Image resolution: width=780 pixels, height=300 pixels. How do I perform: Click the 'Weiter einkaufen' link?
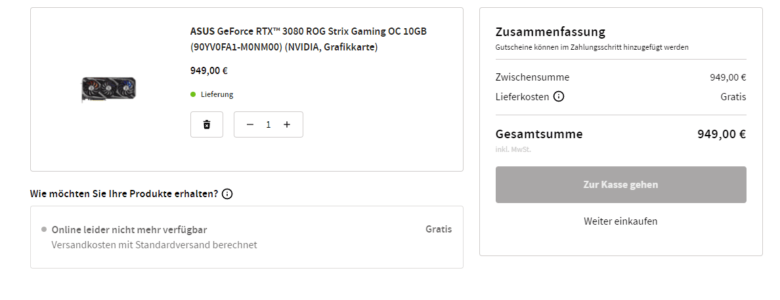(620, 221)
